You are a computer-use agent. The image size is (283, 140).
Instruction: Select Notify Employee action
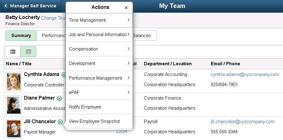point(99,107)
